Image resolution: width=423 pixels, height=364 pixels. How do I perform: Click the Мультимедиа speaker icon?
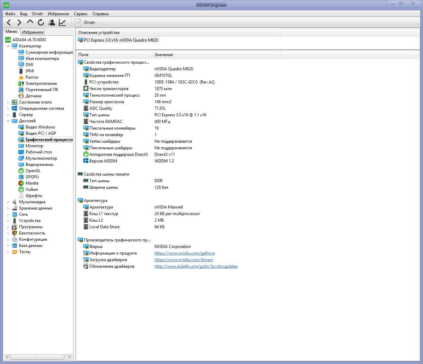[15, 202]
